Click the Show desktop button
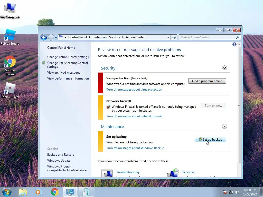Image resolution: width=263 pixels, height=197 pixels. pos(261,192)
